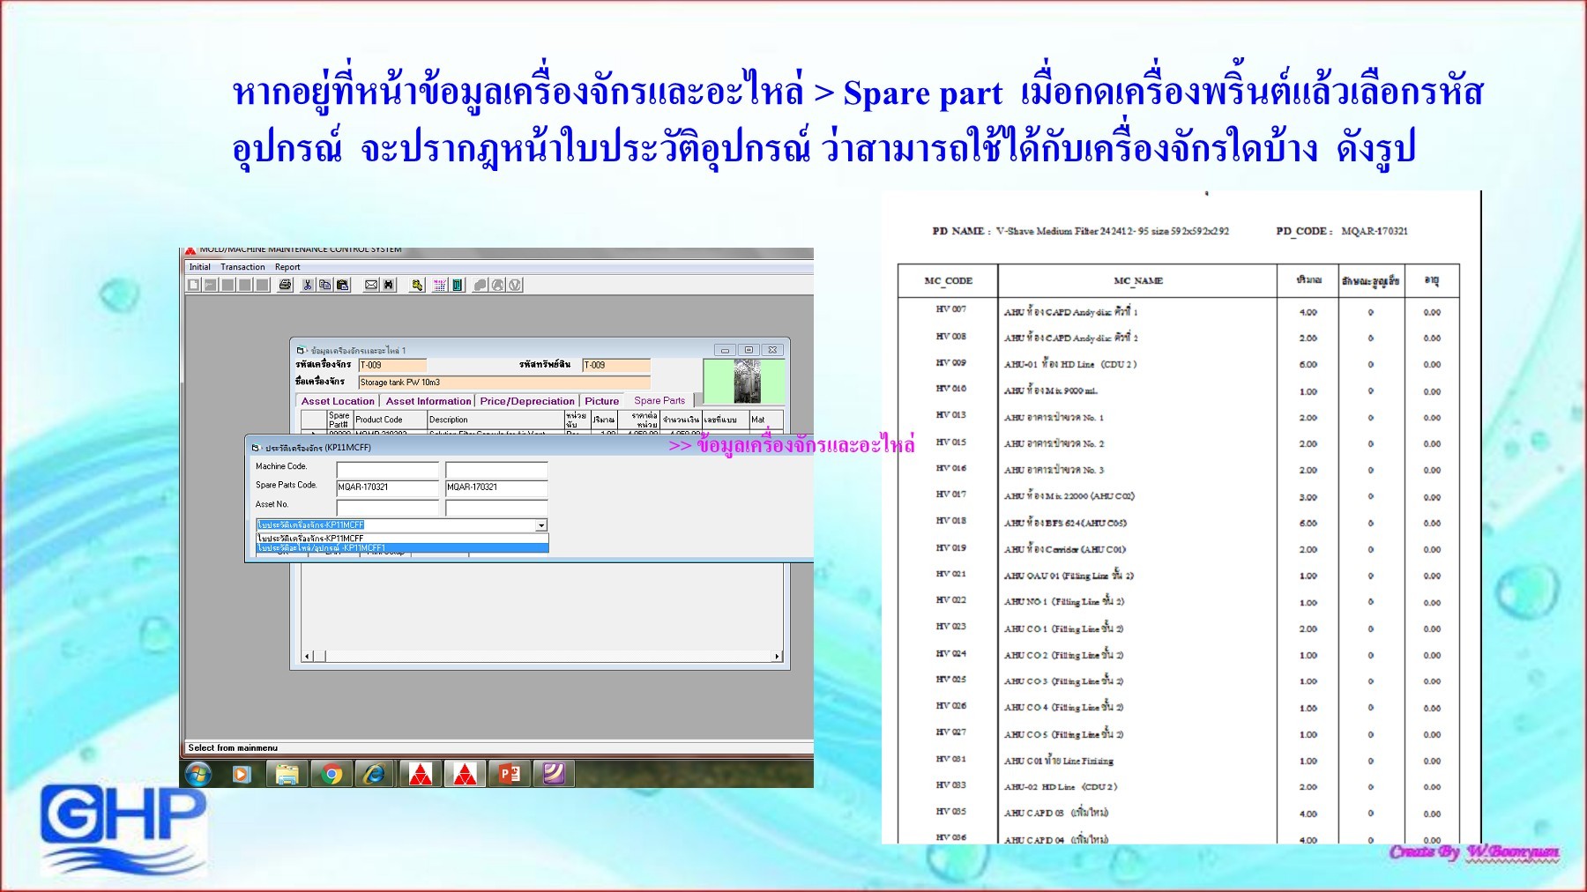Image resolution: width=1587 pixels, height=892 pixels.
Task: Click the Print toolbar icon
Action: coord(286,286)
